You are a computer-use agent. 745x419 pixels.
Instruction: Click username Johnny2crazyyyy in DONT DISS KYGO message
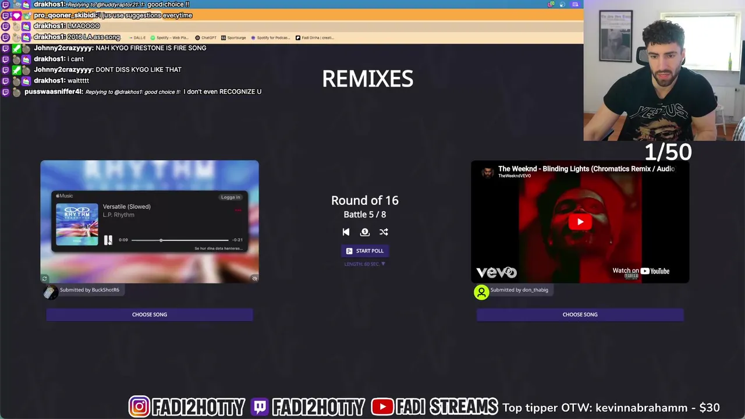[x=63, y=70]
